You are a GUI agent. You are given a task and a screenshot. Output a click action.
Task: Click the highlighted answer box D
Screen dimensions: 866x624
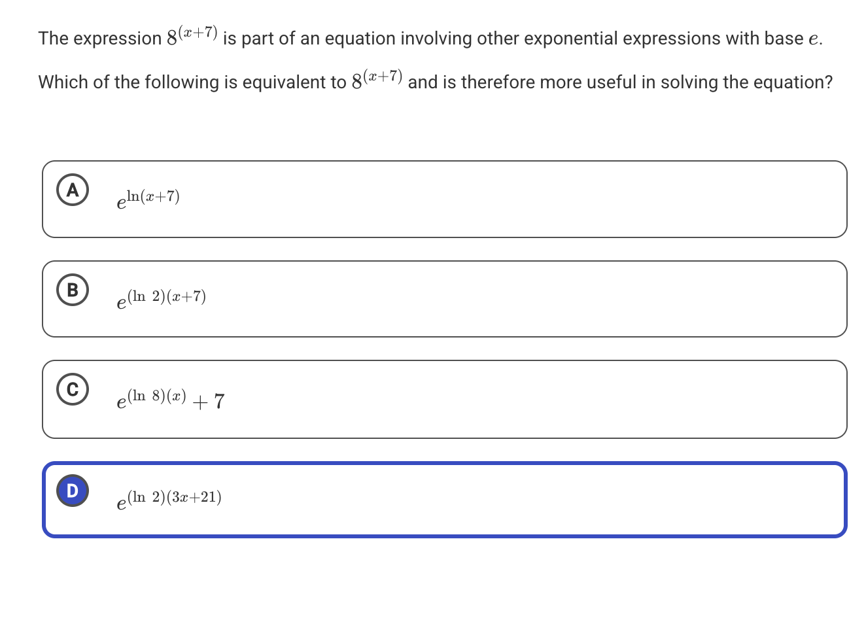click(x=443, y=499)
